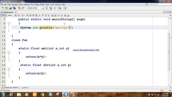172x97 pixels.
Task: Open Profile Project dropdown arrow
Action: 67,8
